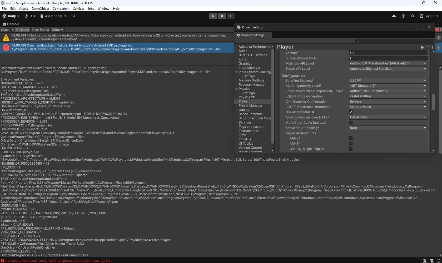
Task: Toggle Use incremental GC checkbox
Action: pyautogui.click(x=351, y=112)
